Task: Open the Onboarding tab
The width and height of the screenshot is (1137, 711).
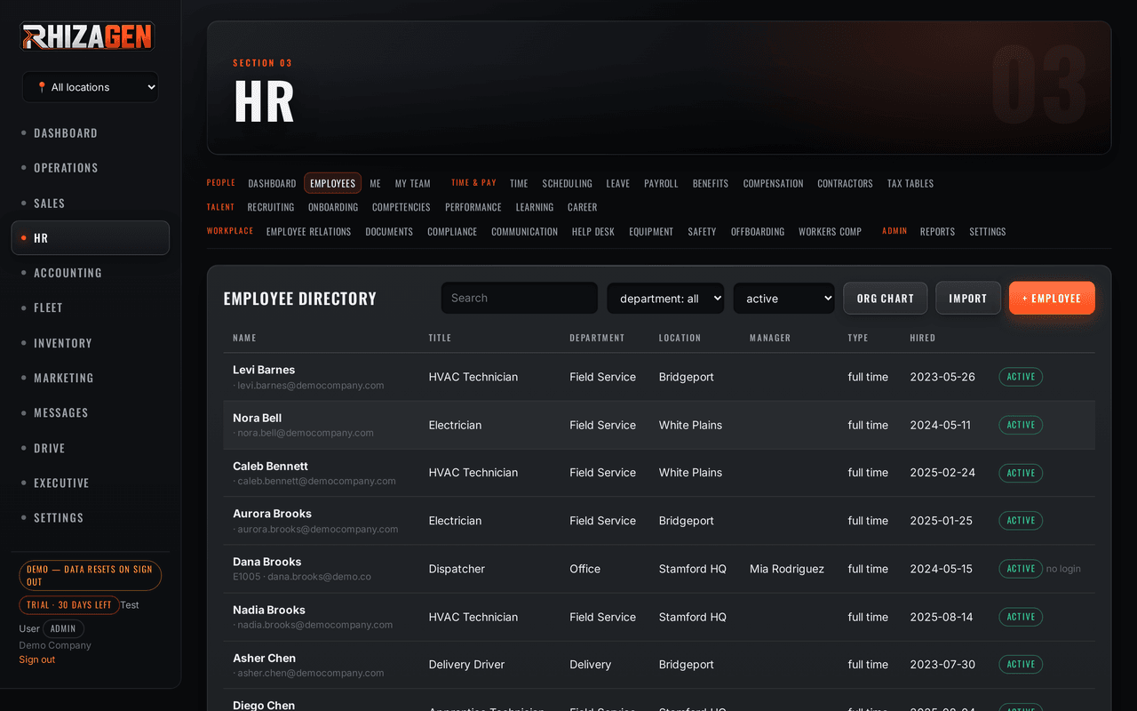Action: coord(333,207)
